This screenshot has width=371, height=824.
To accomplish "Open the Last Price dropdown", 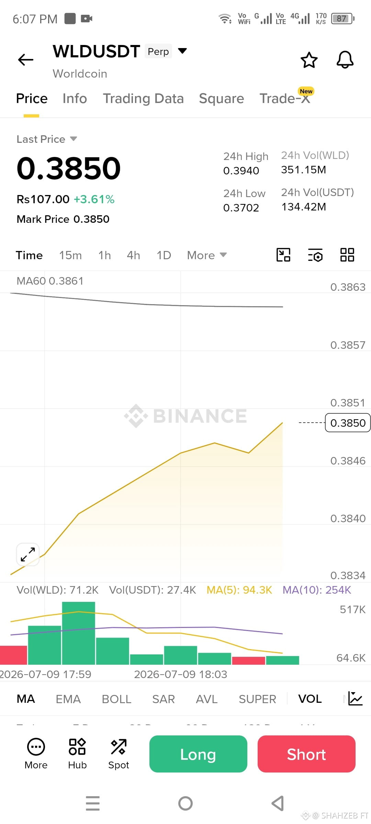I will click(47, 139).
